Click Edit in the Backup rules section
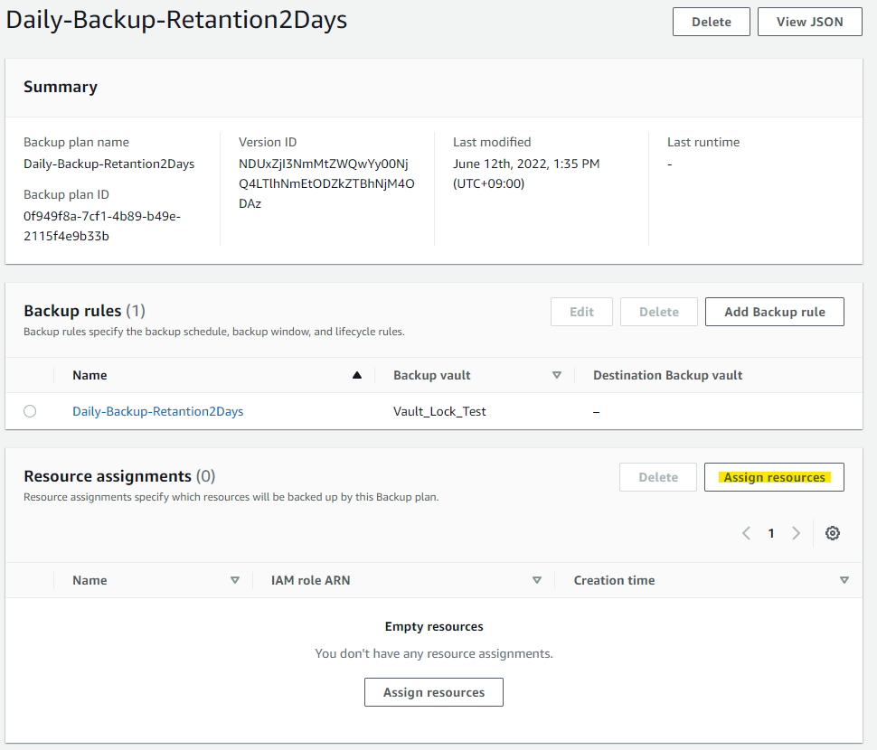The height and width of the screenshot is (750, 877). pos(581,312)
